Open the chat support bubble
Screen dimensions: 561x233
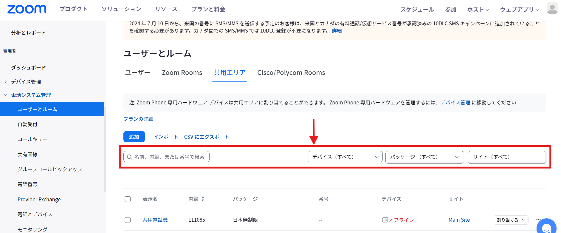click(x=546, y=228)
